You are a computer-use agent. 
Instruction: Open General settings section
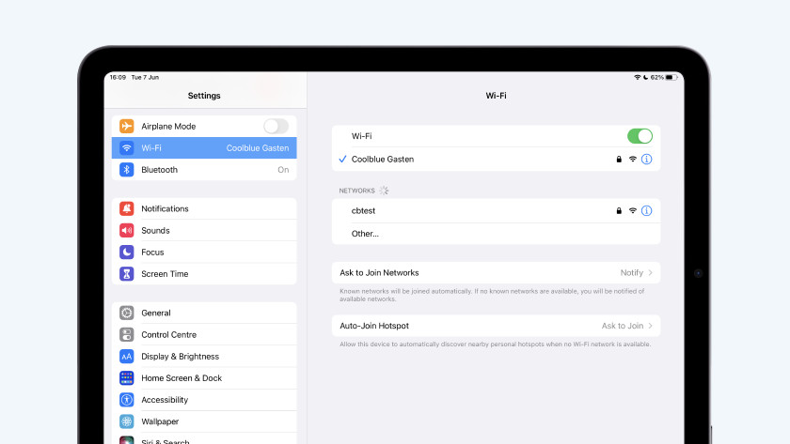click(x=204, y=313)
